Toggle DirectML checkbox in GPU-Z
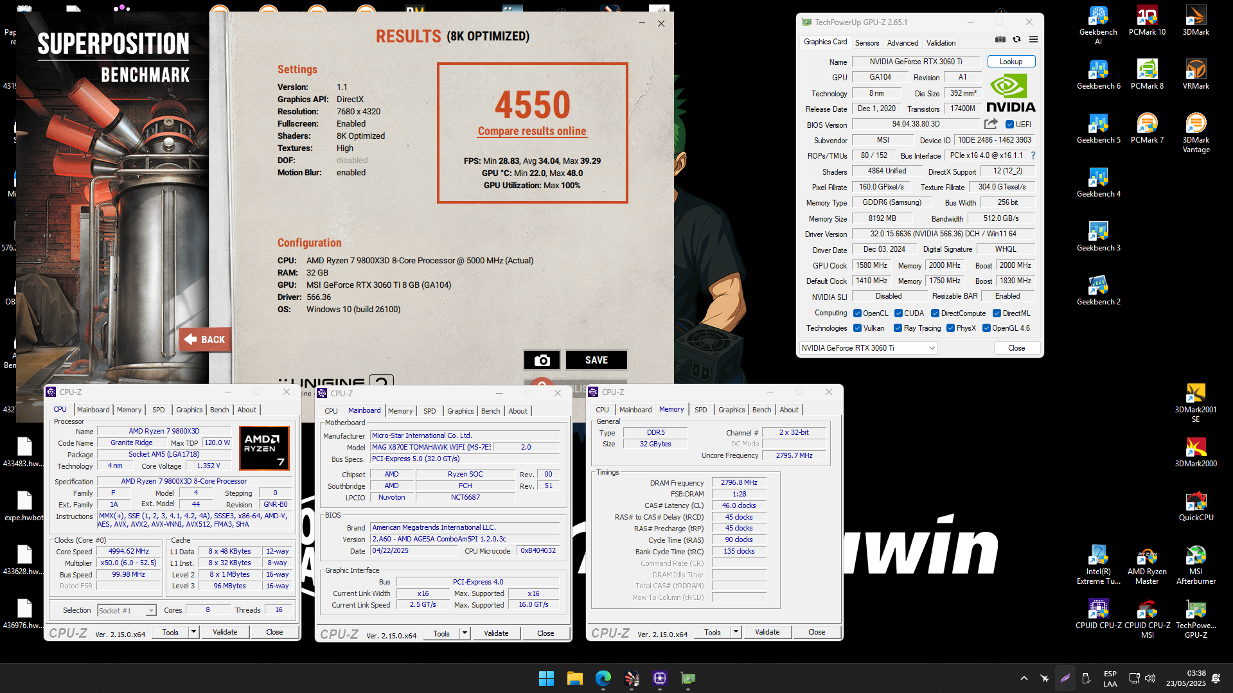The width and height of the screenshot is (1233, 693). (997, 313)
